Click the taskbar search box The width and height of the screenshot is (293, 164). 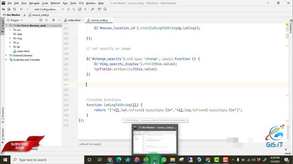coord(48,160)
